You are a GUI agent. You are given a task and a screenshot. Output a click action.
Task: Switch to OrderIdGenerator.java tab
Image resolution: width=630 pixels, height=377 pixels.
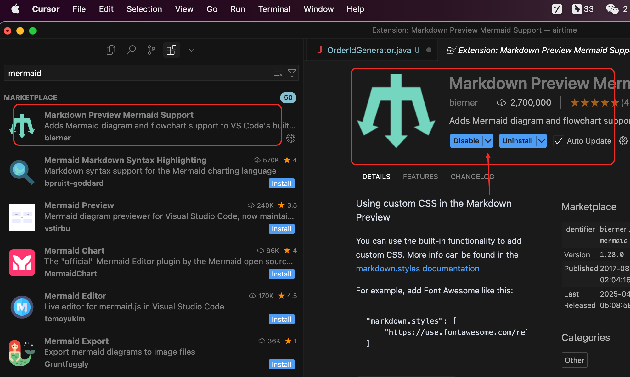[x=369, y=50]
